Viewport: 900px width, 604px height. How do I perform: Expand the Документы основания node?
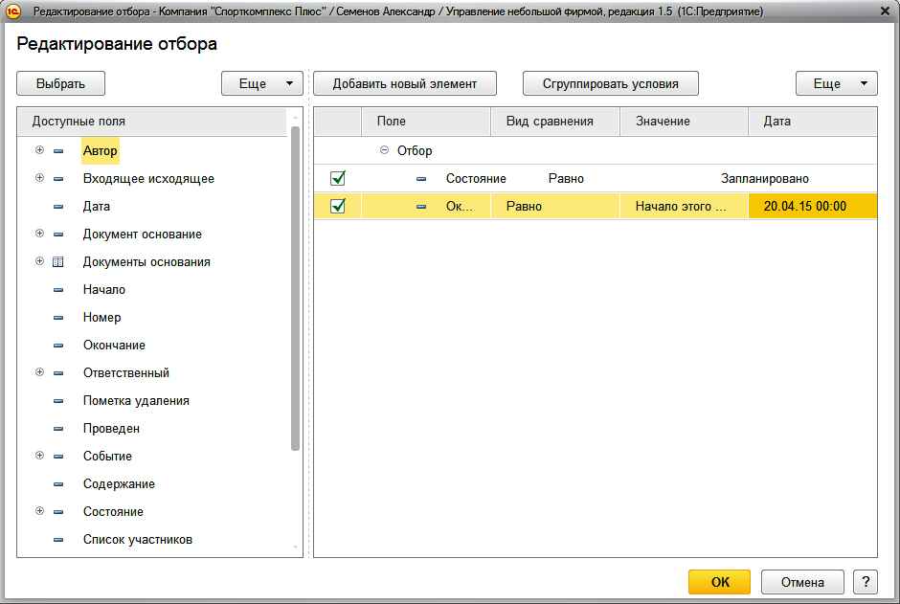pos(39,261)
